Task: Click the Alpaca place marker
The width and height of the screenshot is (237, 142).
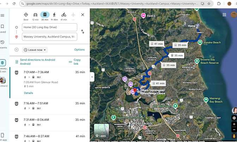Action: pyautogui.click(x=143, y=16)
